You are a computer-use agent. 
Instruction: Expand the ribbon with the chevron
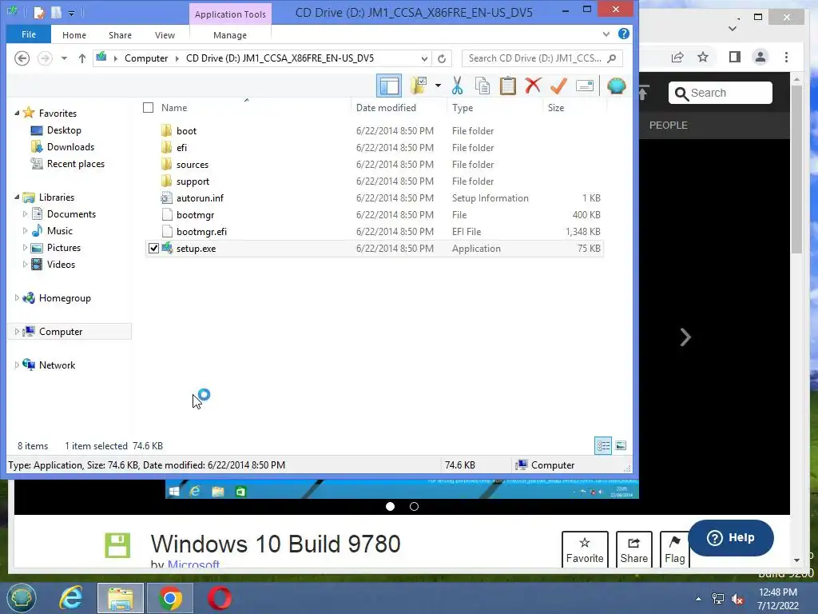click(606, 34)
